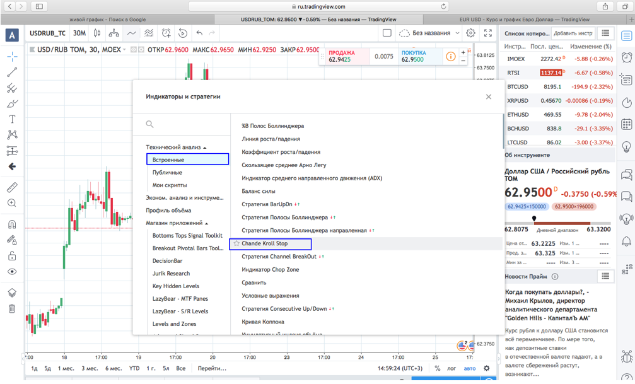The image size is (635, 384).
Task: Switch to the Google search browser tab
Action: (108, 20)
